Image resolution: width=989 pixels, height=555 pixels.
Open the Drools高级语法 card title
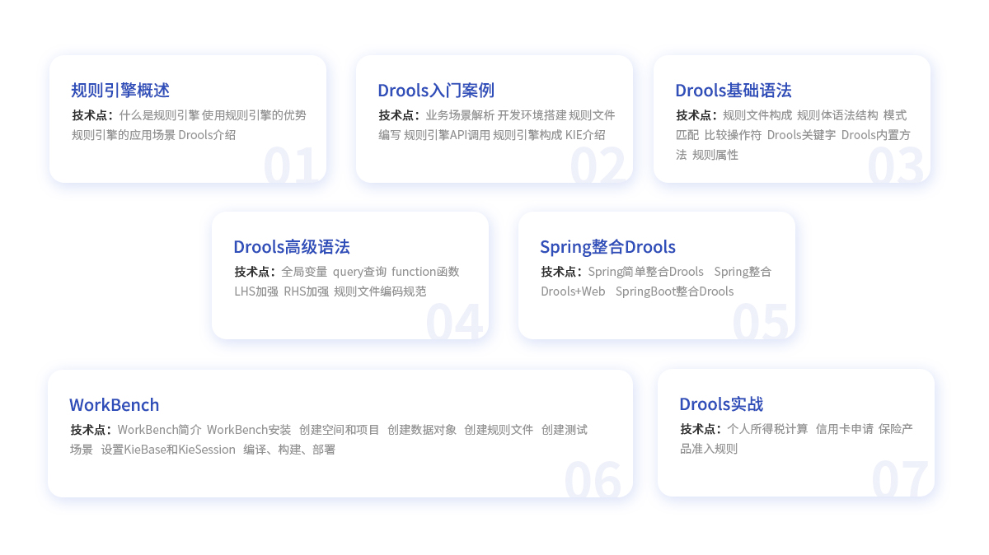(x=292, y=247)
